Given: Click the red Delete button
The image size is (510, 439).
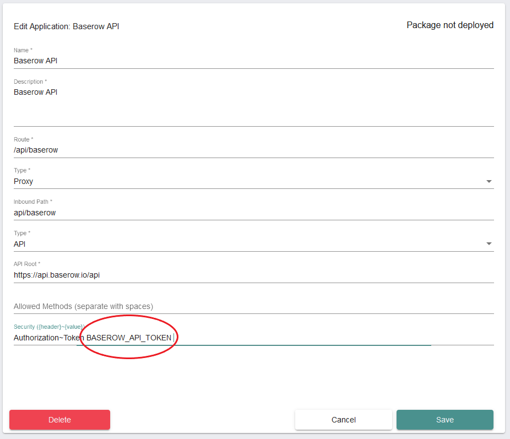Looking at the screenshot, I should coord(59,420).
